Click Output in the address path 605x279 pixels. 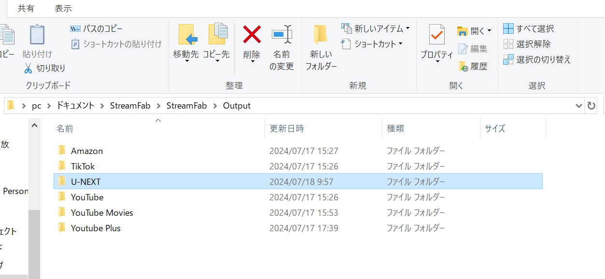(237, 106)
